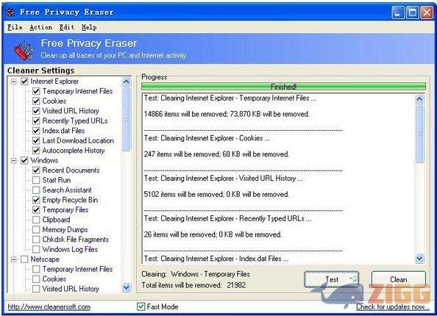
Task: Uncheck Recently Typed URLs
Action: (36, 121)
